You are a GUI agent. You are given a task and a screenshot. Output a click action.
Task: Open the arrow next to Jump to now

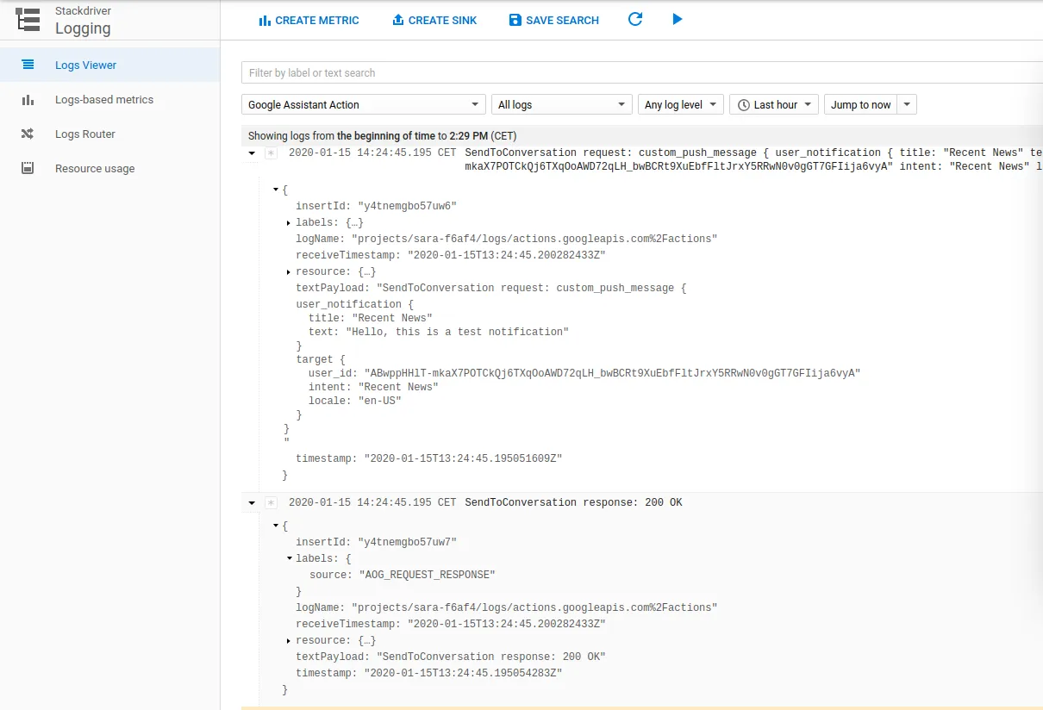907,104
